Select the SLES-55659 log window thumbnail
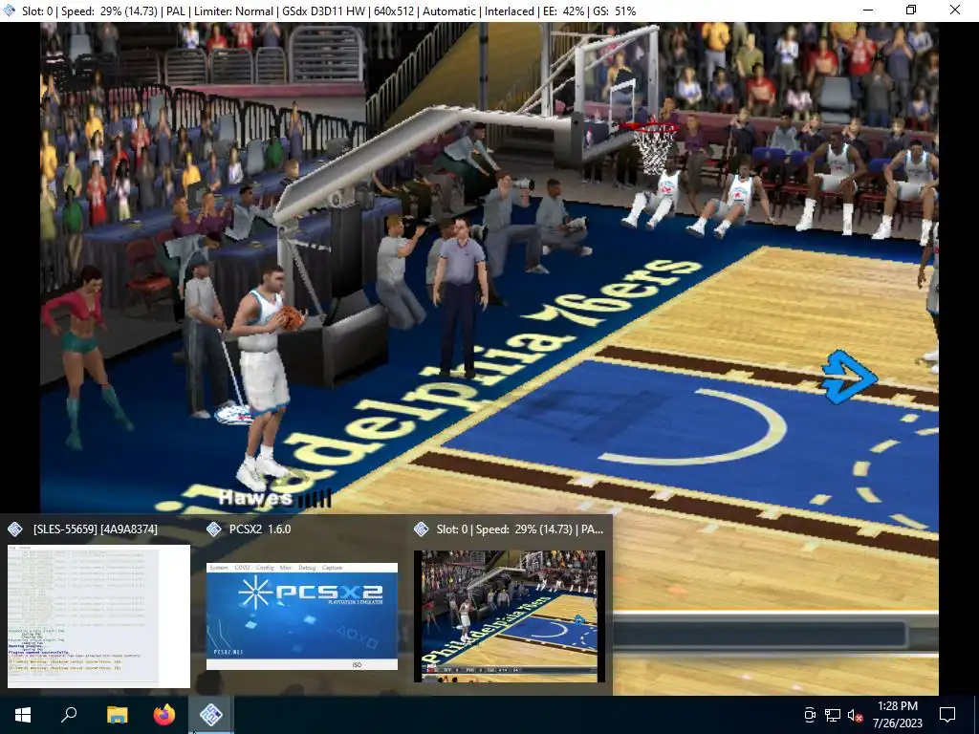The width and height of the screenshot is (979, 734). coord(98,616)
